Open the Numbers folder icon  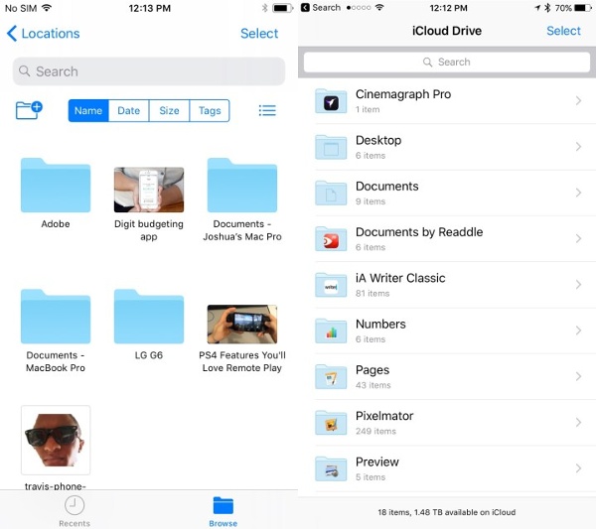point(331,331)
